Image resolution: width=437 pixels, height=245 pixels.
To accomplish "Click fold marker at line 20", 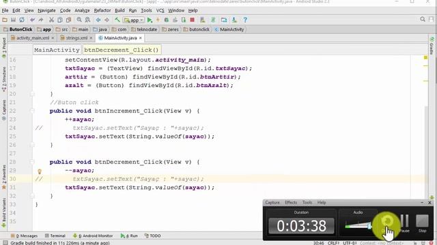I will tap(32, 94).
